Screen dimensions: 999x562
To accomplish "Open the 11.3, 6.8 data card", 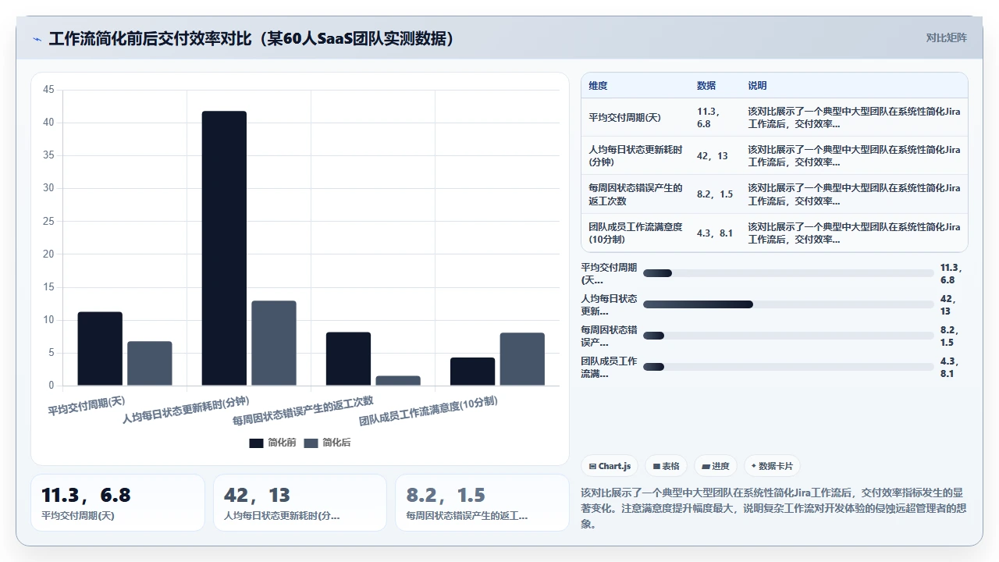I will click(x=117, y=503).
